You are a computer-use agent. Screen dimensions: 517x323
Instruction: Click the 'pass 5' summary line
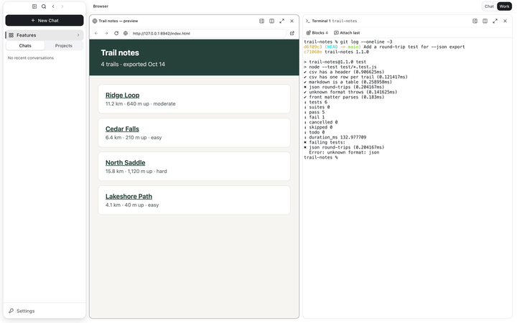coord(315,112)
